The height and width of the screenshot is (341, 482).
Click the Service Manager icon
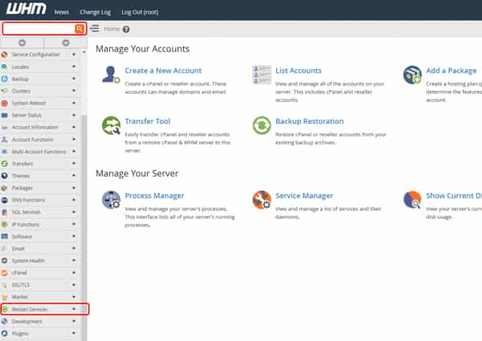[x=262, y=199]
